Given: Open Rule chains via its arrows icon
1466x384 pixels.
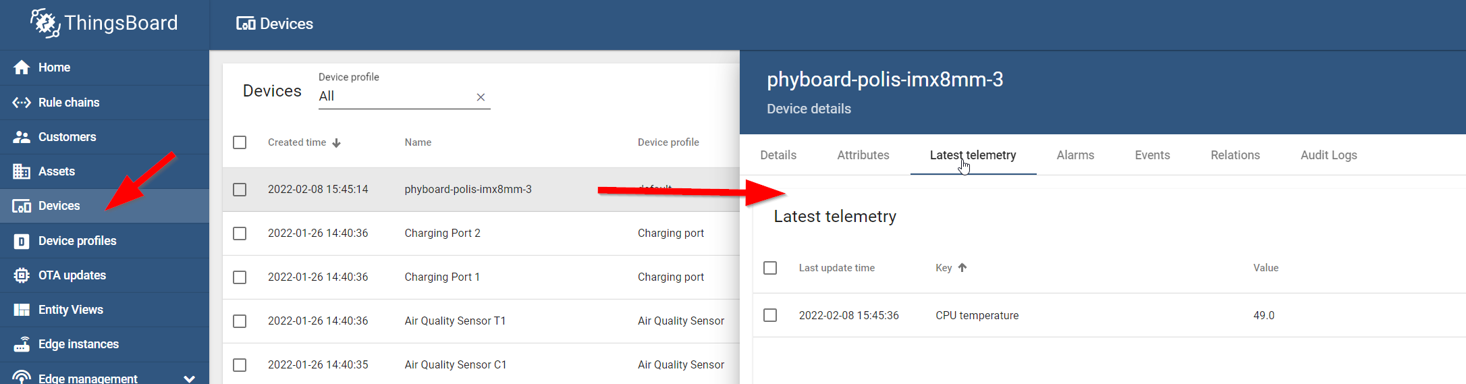Looking at the screenshot, I should [22, 103].
